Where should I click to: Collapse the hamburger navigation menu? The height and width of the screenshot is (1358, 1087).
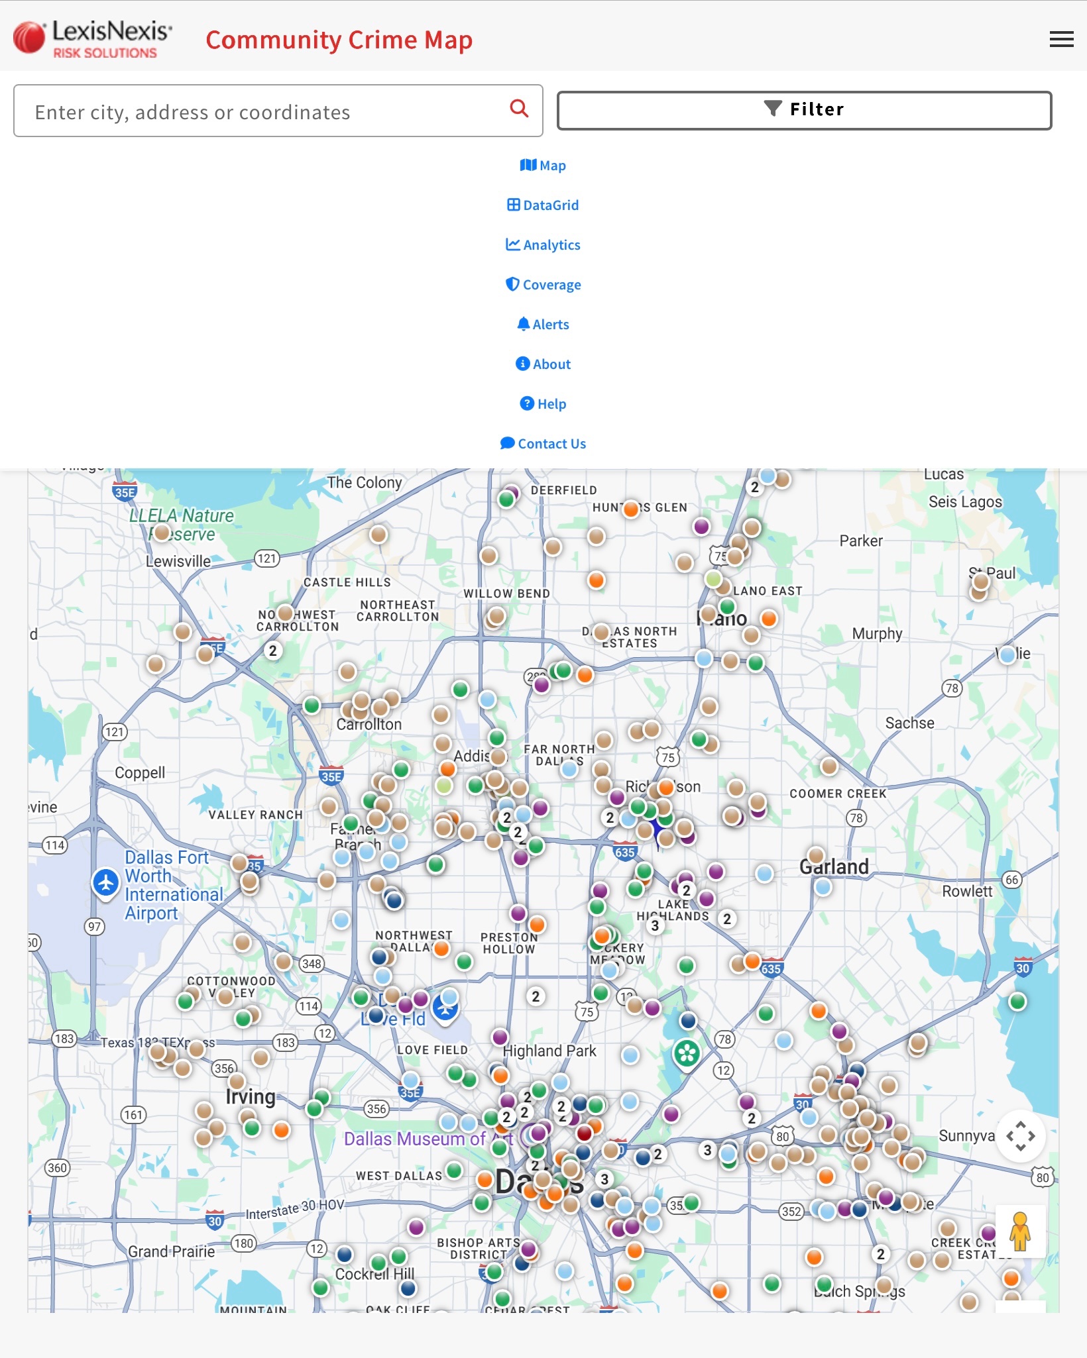1061,40
